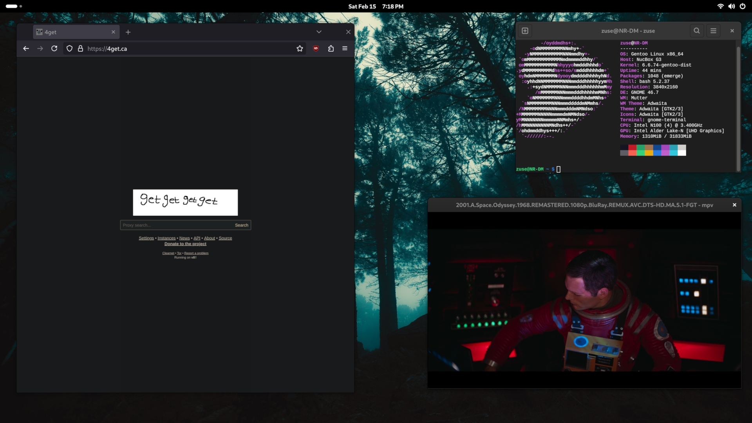Image resolution: width=752 pixels, height=423 pixels.
Task: Open the terminal hamburger menu
Action: click(713, 31)
